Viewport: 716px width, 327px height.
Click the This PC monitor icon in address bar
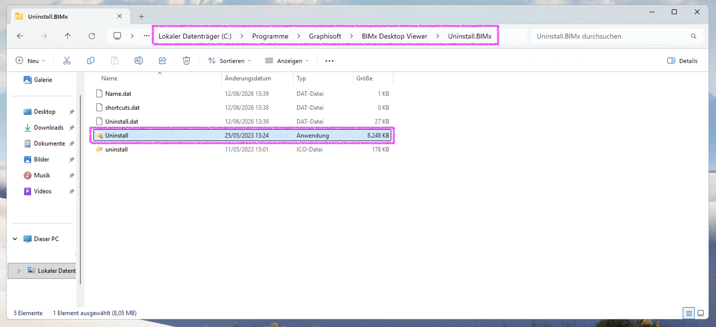117,36
